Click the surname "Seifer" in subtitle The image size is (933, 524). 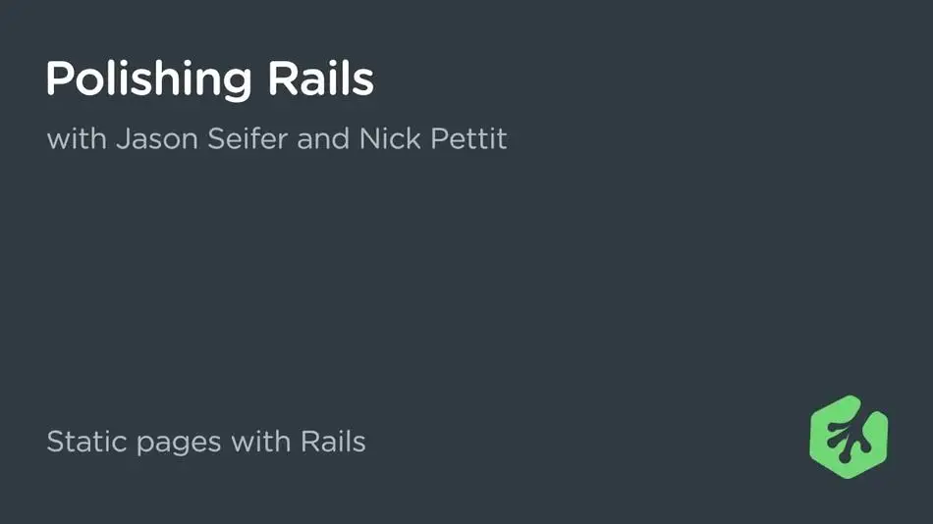coord(247,138)
